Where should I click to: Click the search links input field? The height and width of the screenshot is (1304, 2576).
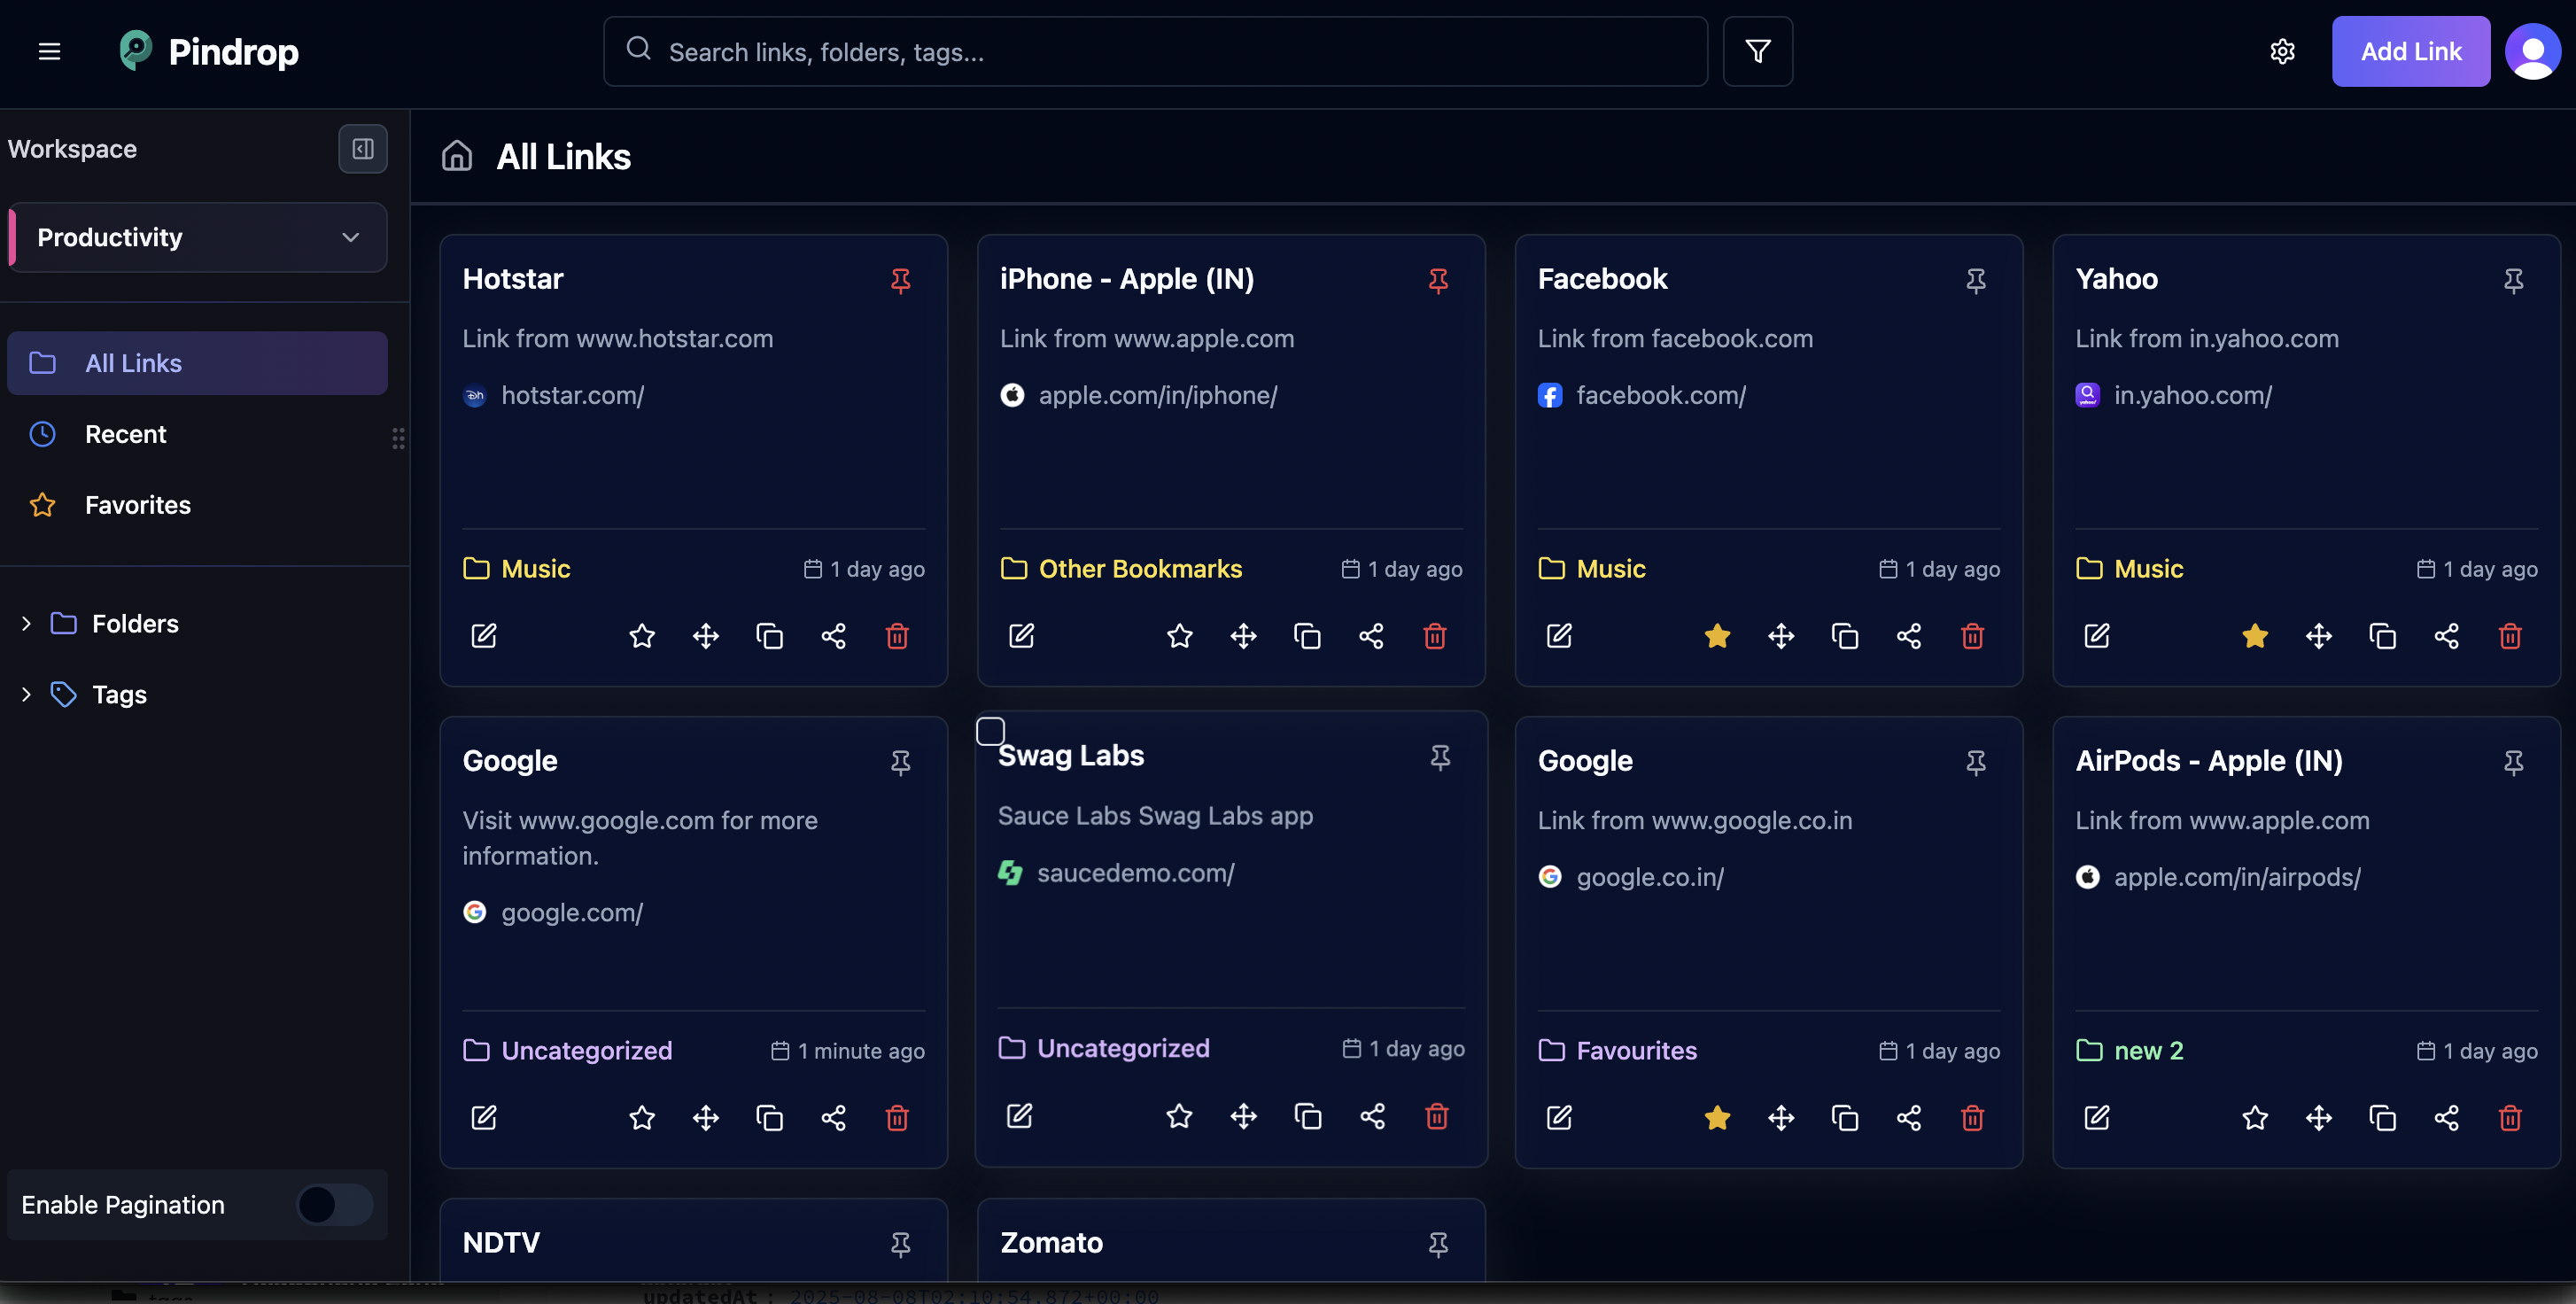tap(1150, 51)
